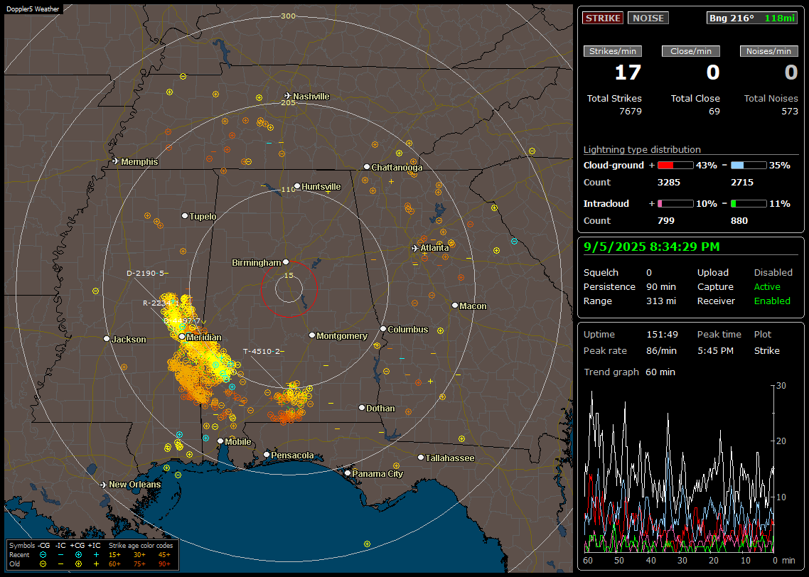The width and height of the screenshot is (809, 577).
Task: Click the Columbus city marker
Action: (383, 329)
